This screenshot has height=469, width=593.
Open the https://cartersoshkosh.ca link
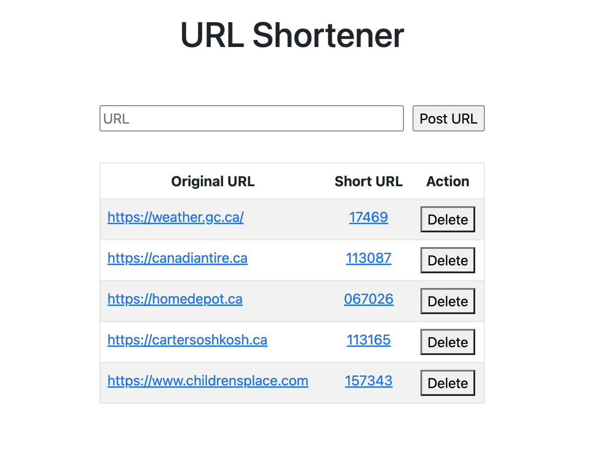tap(187, 340)
